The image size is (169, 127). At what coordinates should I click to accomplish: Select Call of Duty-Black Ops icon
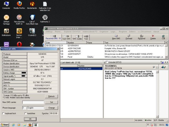32,20
